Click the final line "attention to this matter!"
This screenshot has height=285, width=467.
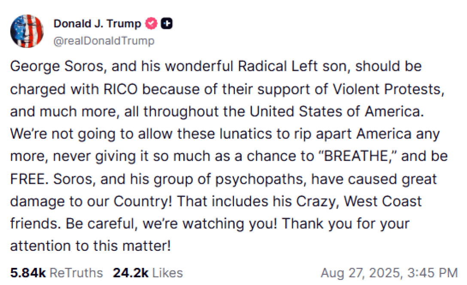click(91, 246)
